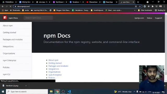Open the Apps bookmarks shortcut
Viewport: 167px width, 94px height.
(x=5, y=10)
